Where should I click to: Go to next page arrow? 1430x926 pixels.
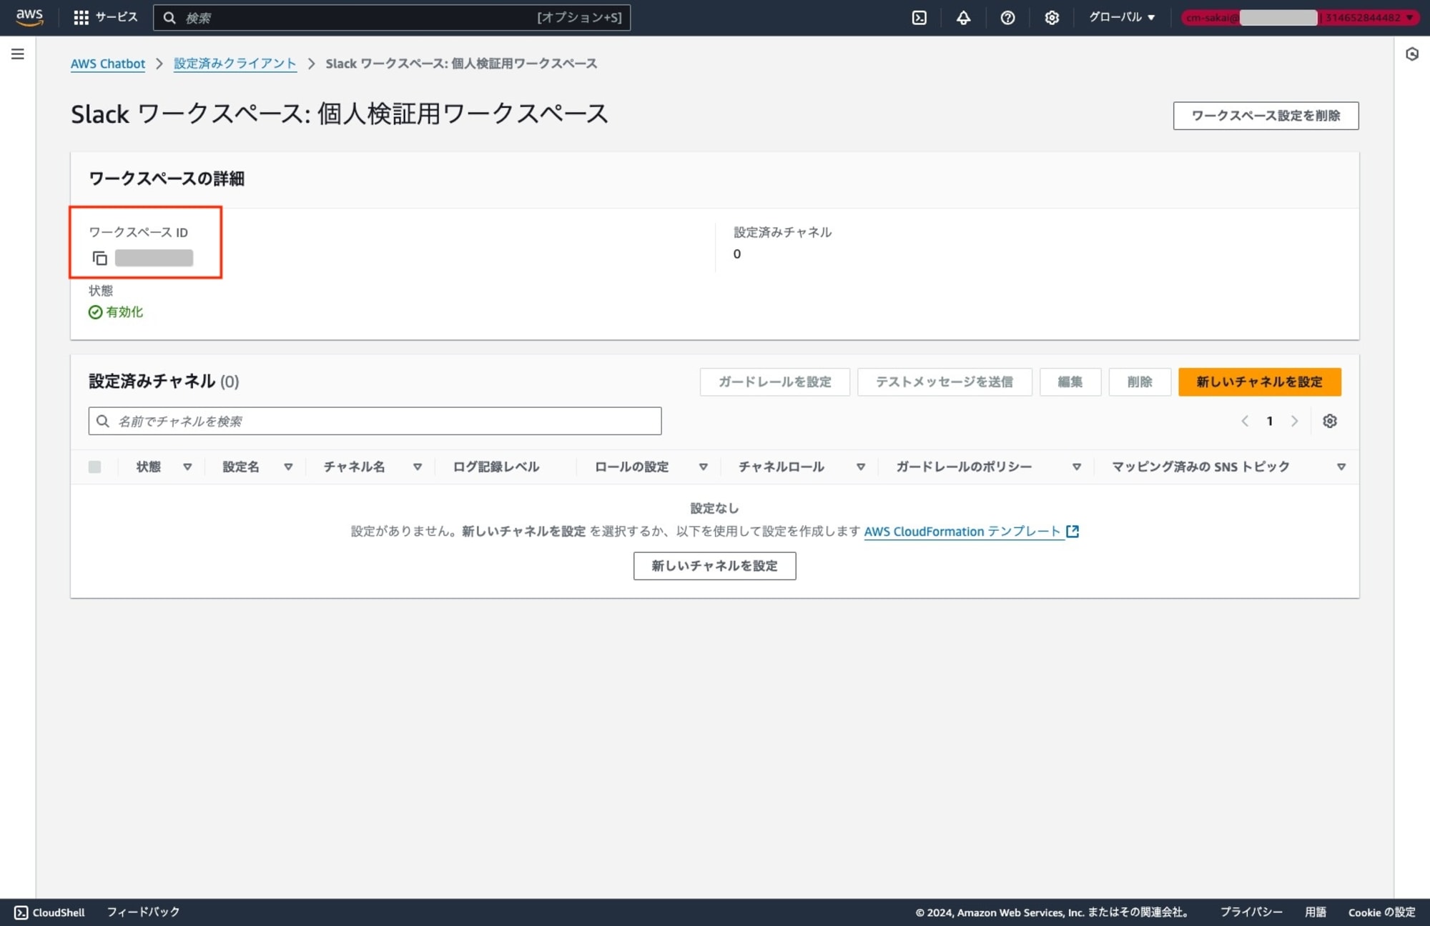1294,421
